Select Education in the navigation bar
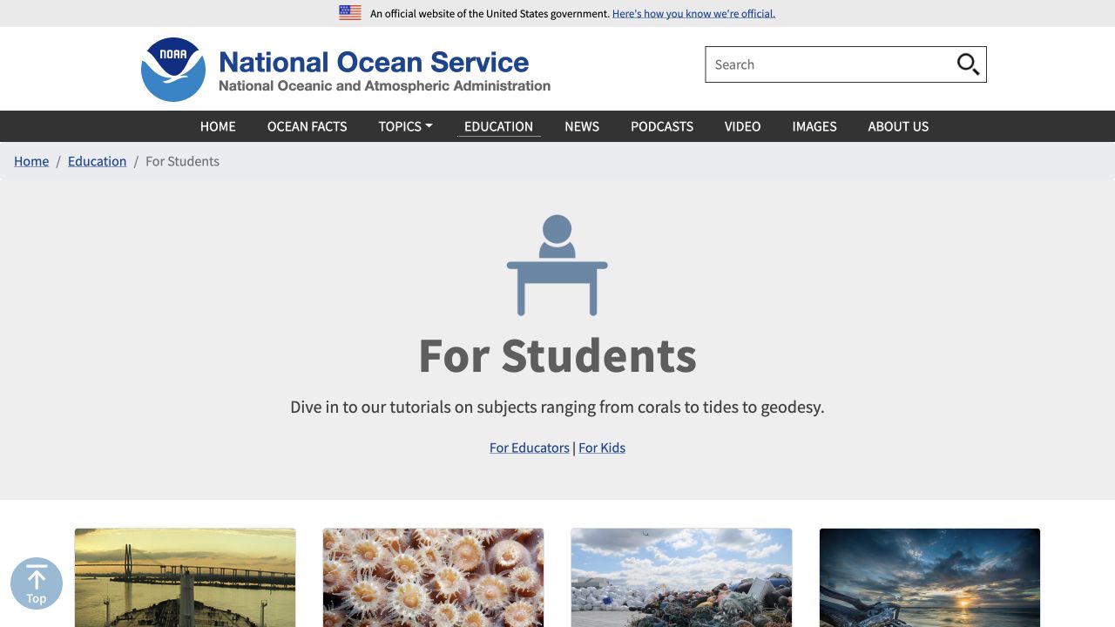Image resolution: width=1115 pixels, height=627 pixels. 498,126
